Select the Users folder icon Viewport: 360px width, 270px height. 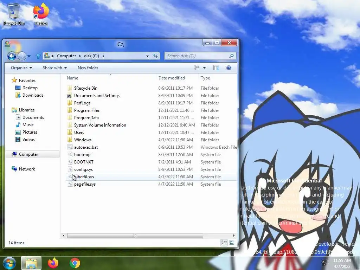70,132
